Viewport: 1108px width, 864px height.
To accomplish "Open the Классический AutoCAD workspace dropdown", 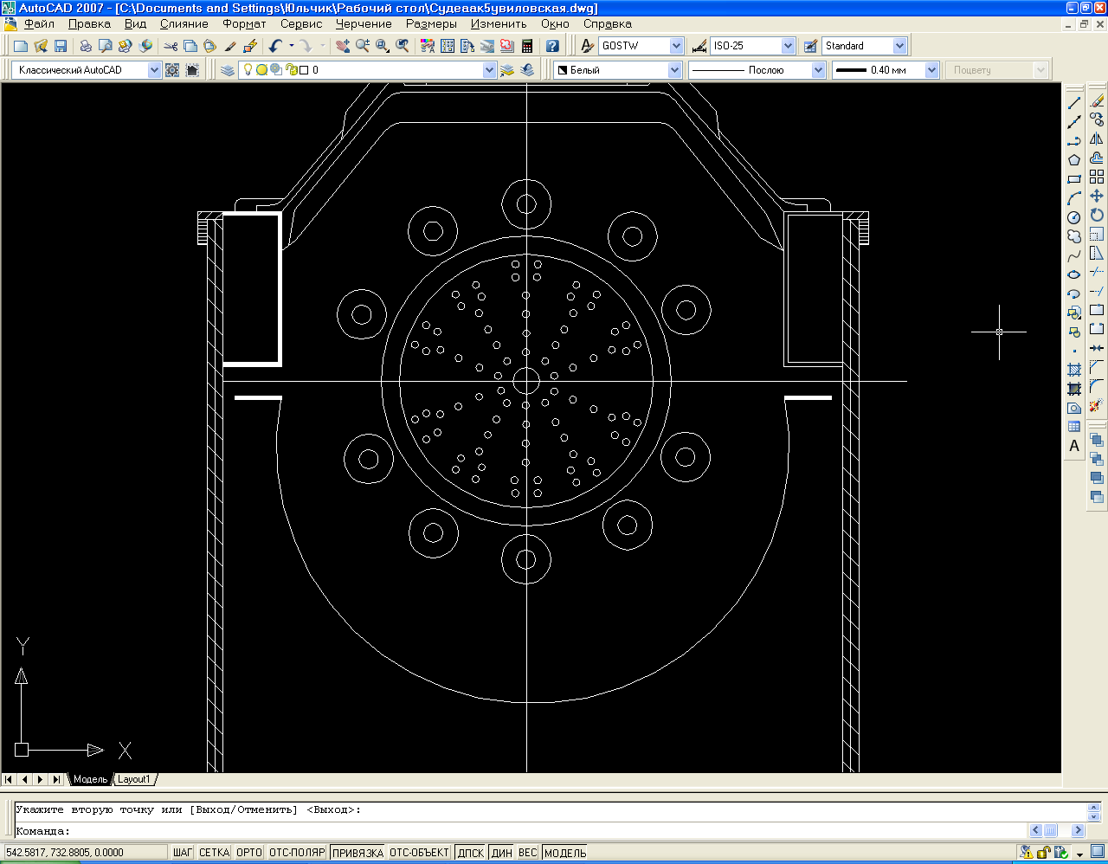I will tap(87, 70).
